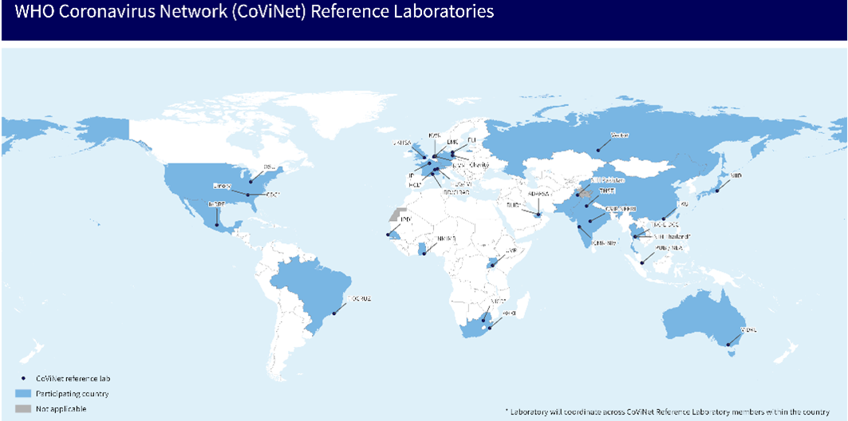Click the CoViNet reference lab legend dot

click(22, 378)
